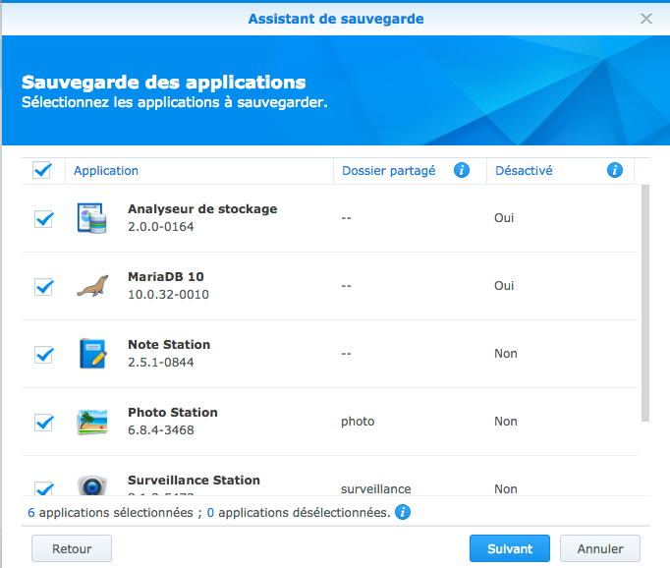Viewport: 670px width, 568px height.
Task: Click the Note Station notebook icon
Action: point(92,354)
